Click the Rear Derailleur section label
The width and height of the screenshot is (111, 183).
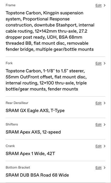pos(17,103)
